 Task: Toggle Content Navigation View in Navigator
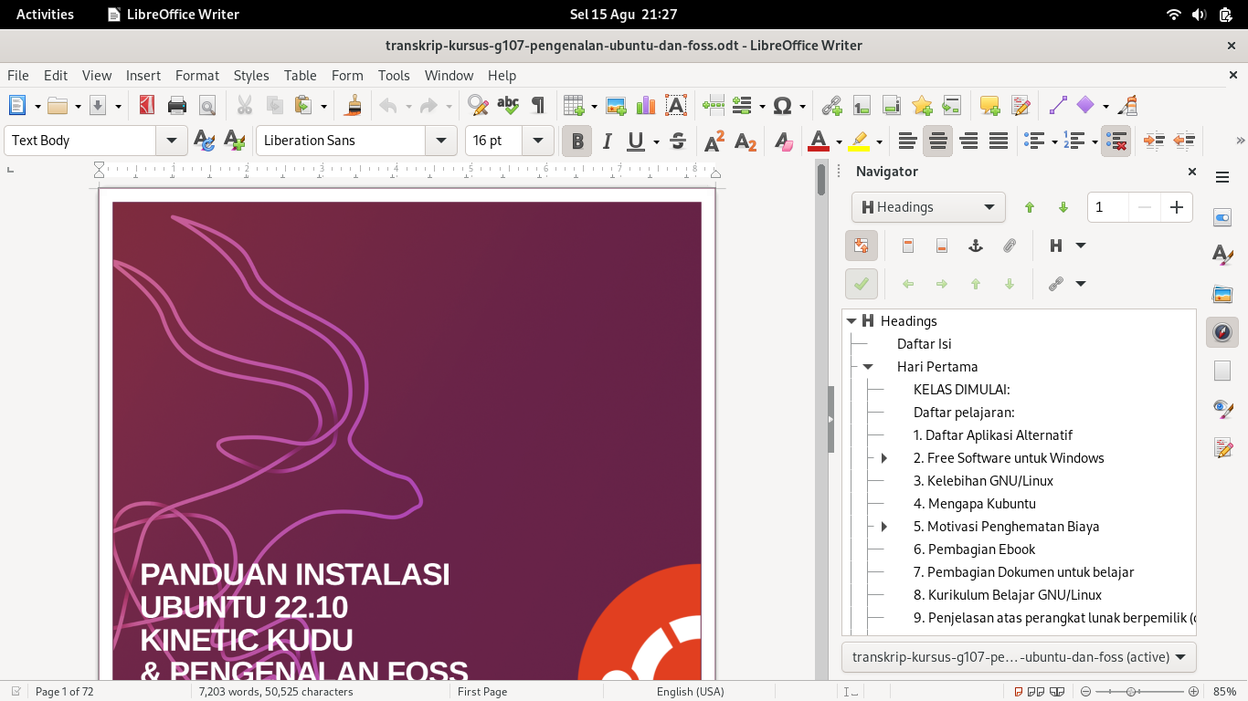(862, 246)
